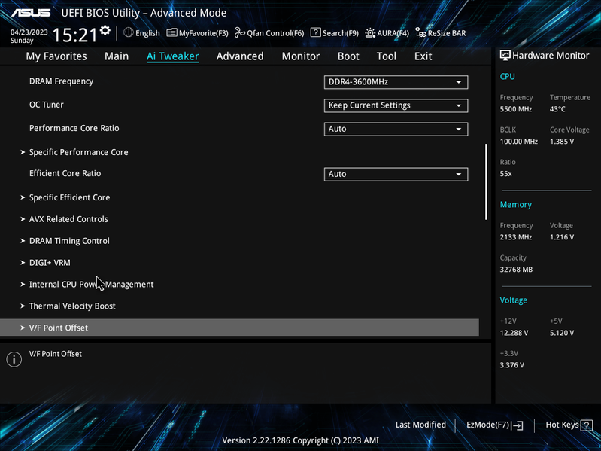This screenshot has height=451, width=601.
Task: Open the Performance Core Ratio dropdown
Action: point(396,129)
